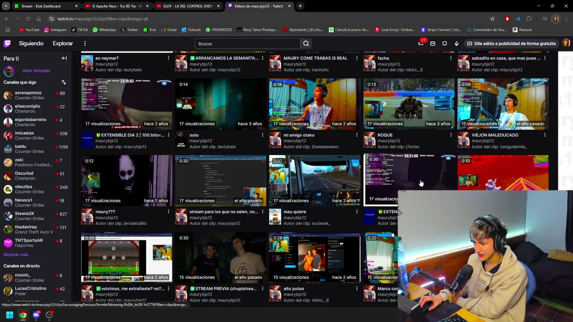573x322 pixels.
Task: Bookmark this page with the star icon
Action: point(492,19)
